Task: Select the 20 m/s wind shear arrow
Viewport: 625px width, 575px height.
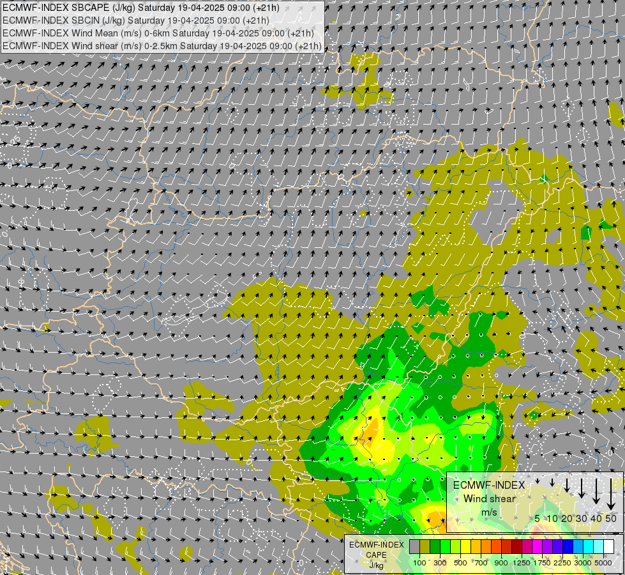Action: (x=567, y=485)
